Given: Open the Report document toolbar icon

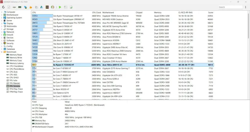Looking at the screenshot, I should [9, 7].
